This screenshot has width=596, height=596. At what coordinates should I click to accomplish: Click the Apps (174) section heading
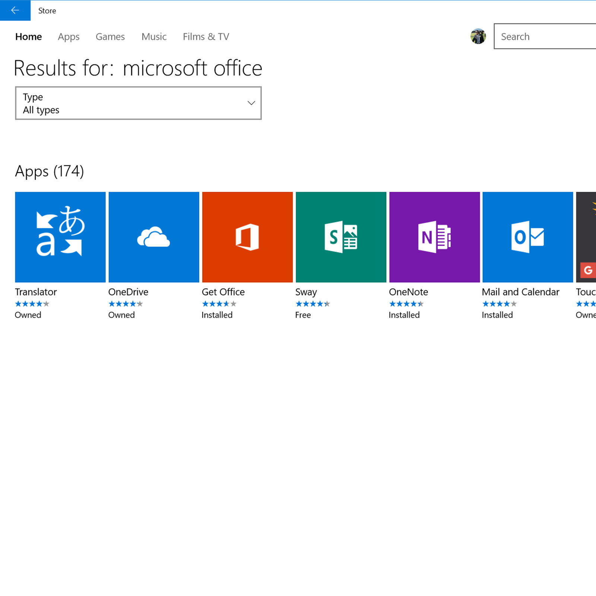50,171
